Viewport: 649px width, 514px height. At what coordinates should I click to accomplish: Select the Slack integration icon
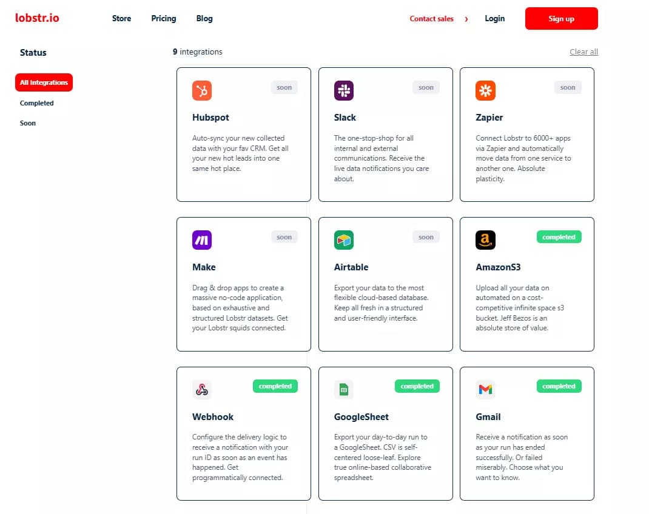344,90
